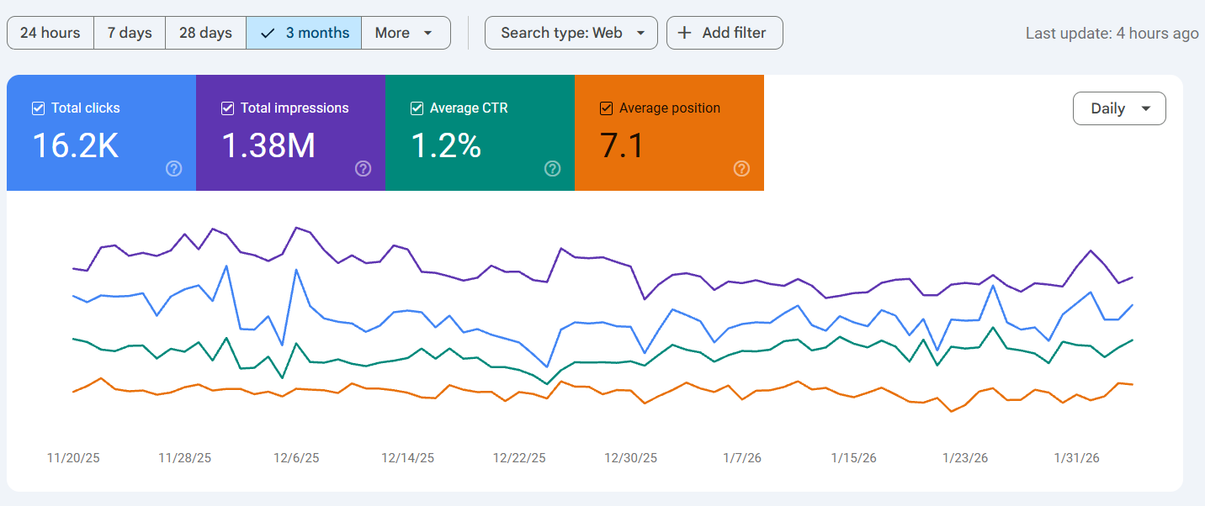Open help icon on Total impressions card
The width and height of the screenshot is (1205, 506).
[364, 169]
